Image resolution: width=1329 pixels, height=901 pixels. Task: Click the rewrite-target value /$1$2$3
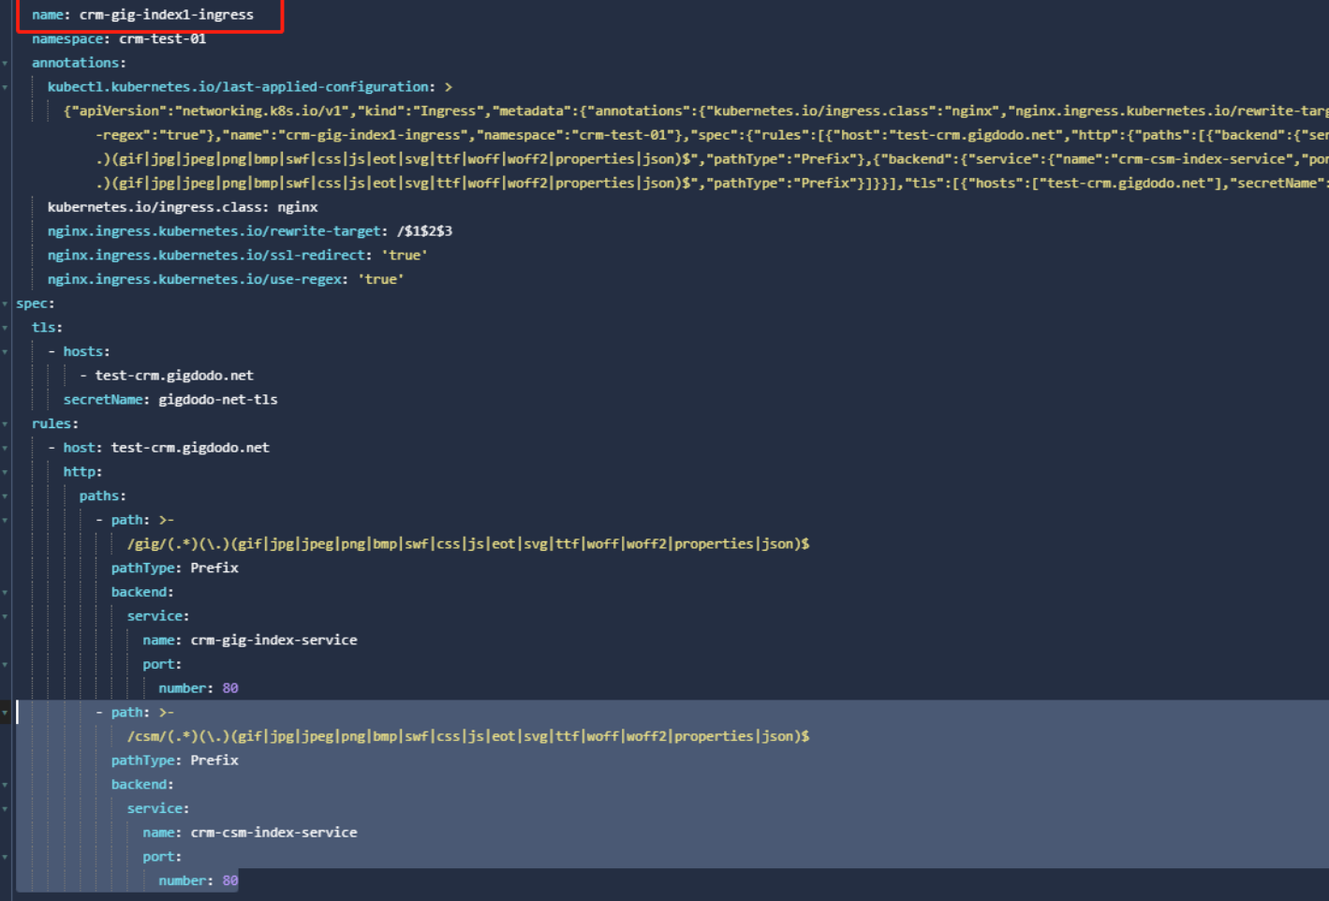pyautogui.click(x=424, y=231)
